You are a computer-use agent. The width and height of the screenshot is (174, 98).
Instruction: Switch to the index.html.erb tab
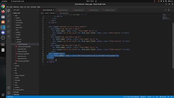79,10
